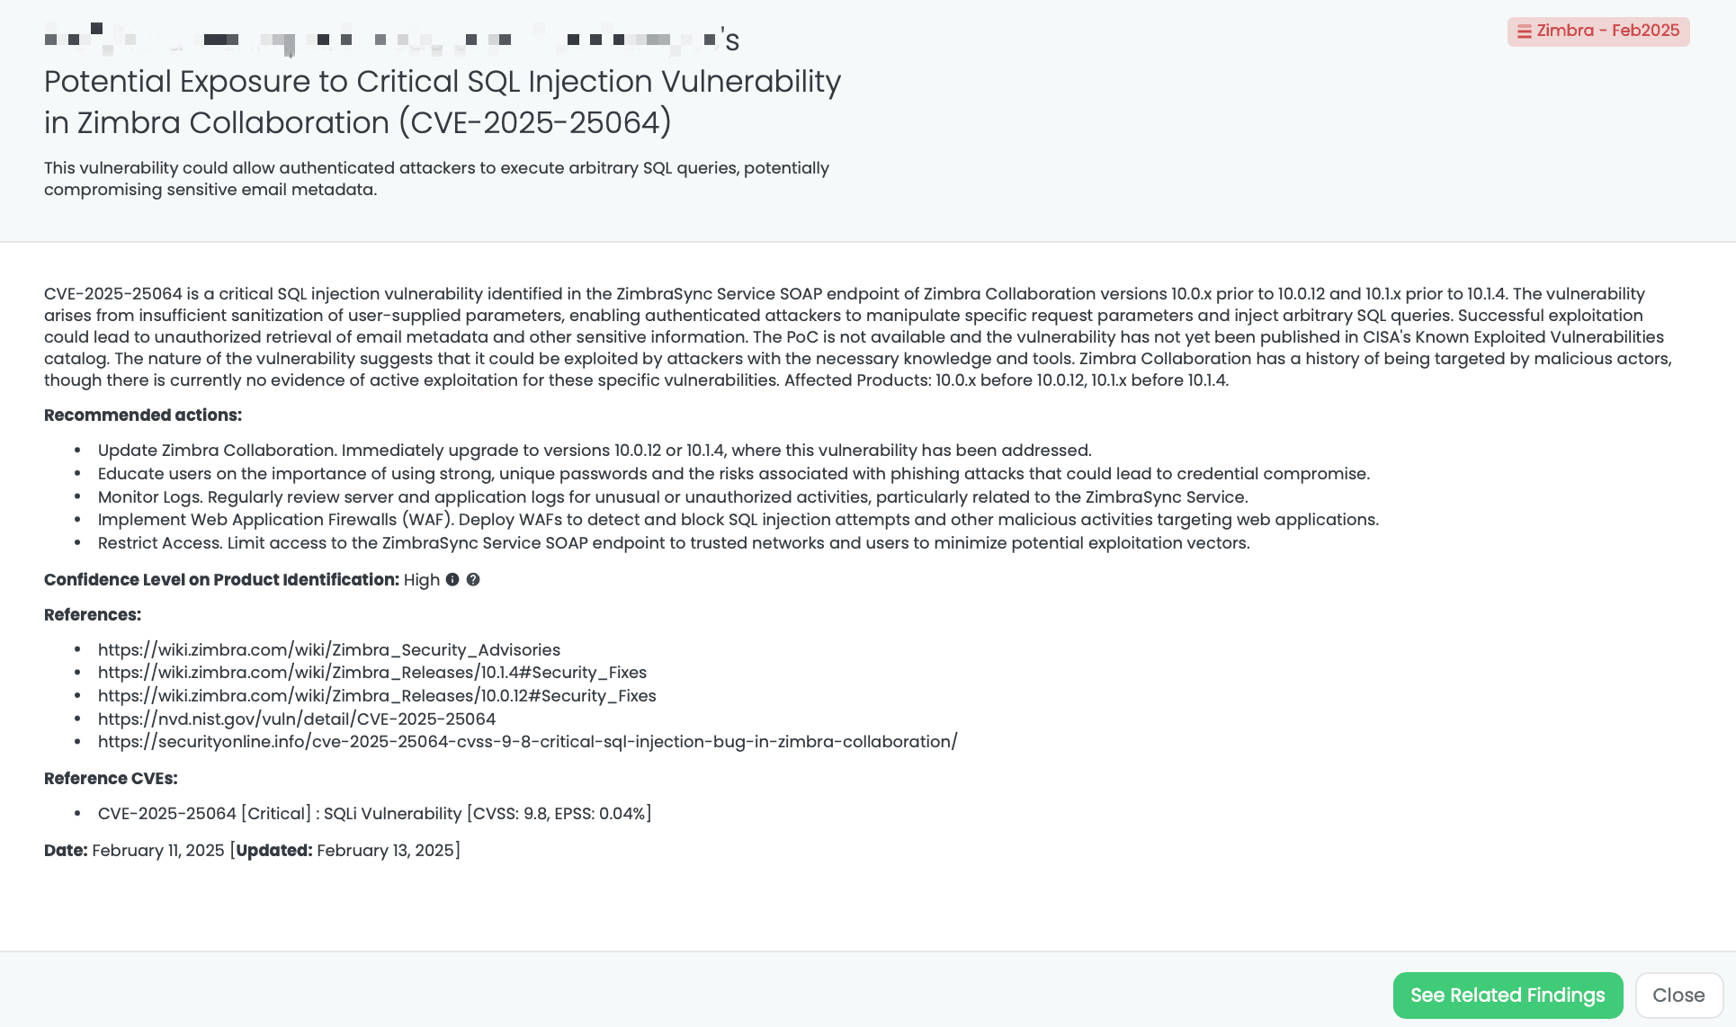The image size is (1736, 1027).
Task: Open the Zimbra Security Advisories wiki link
Action: [328, 649]
